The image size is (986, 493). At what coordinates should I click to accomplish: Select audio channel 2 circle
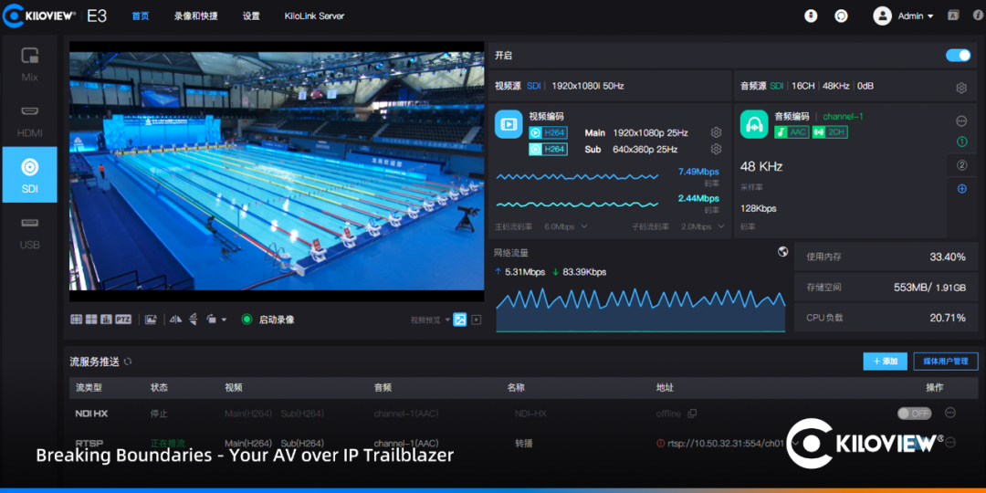pos(961,165)
